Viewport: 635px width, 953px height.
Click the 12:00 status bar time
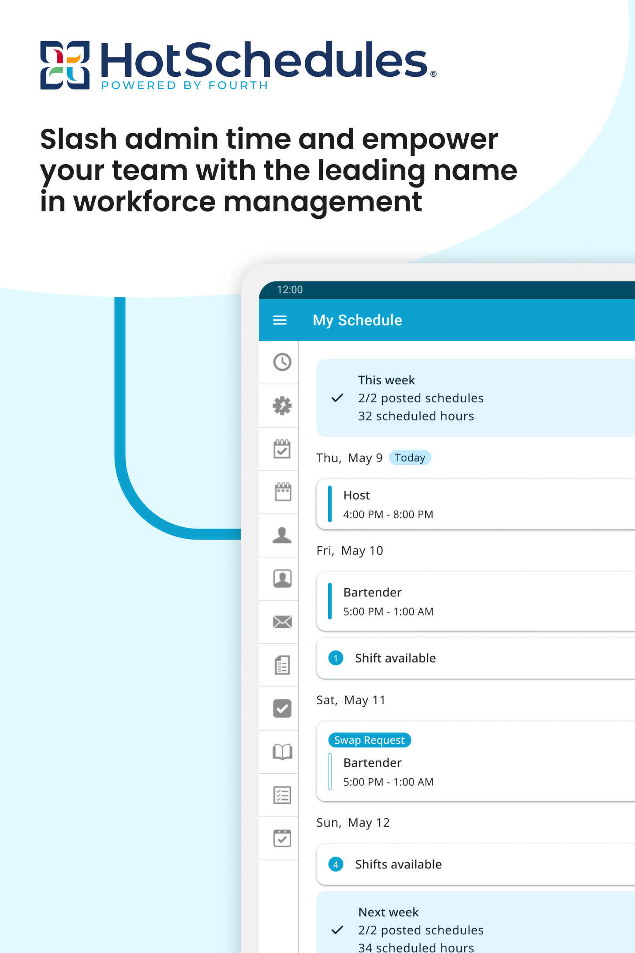(x=290, y=289)
